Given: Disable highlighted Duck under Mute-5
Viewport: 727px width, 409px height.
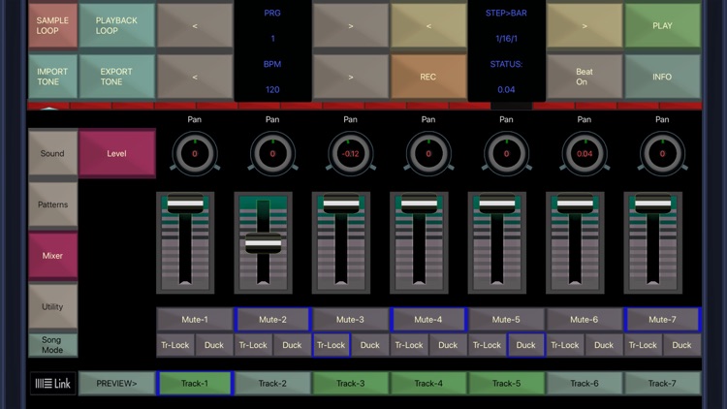Looking at the screenshot, I should coord(525,345).
